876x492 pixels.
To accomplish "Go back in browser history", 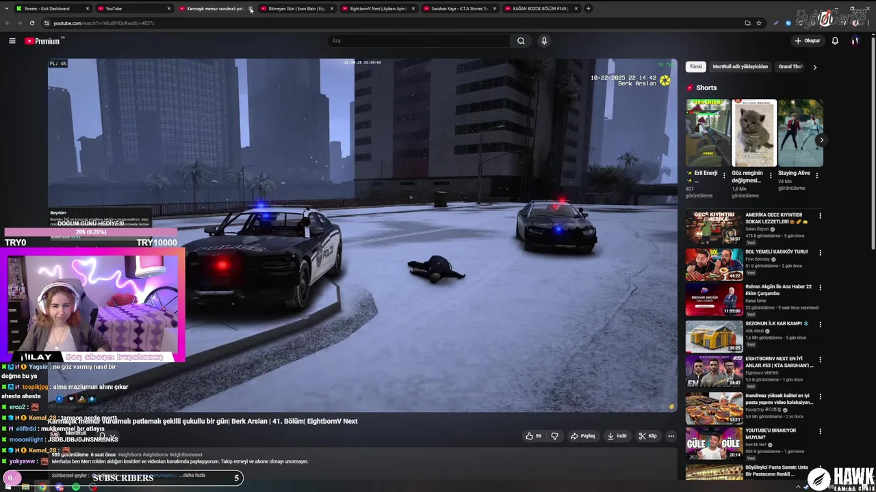I will point(8,23).
